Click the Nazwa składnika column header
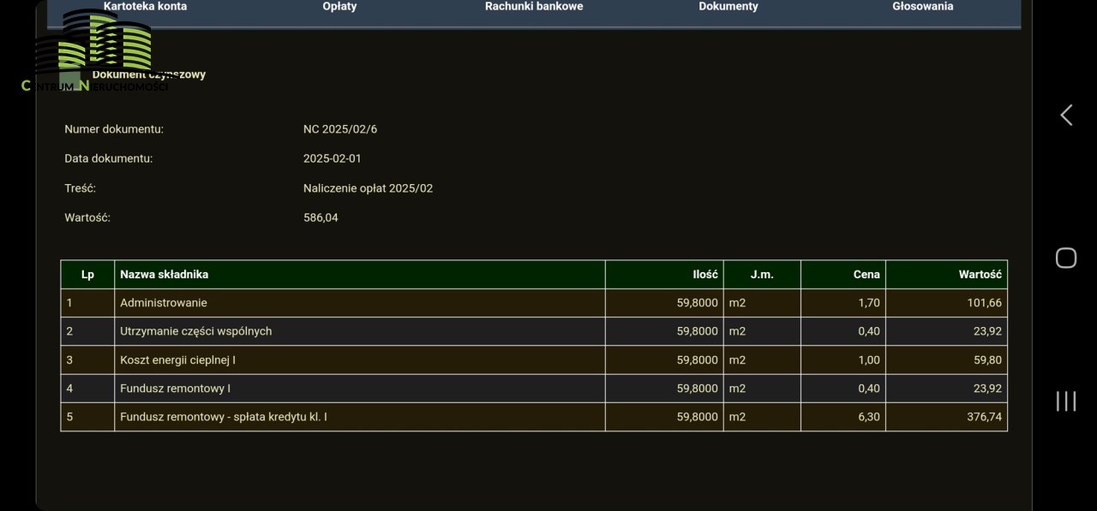The width and height of the screenshot is (1097, 511). tap(164, 275)
